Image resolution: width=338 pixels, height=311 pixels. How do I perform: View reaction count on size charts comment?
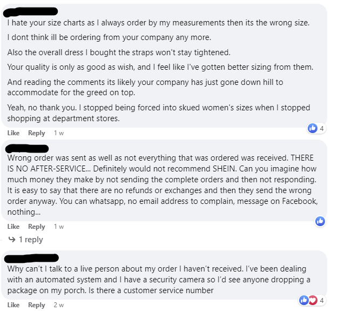pos(322,128)
